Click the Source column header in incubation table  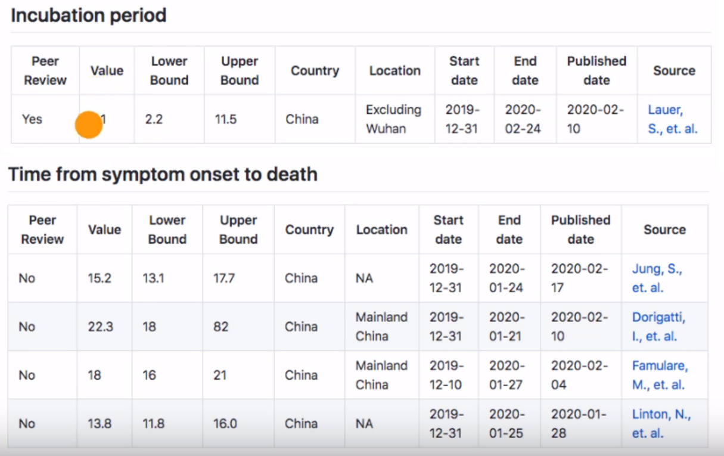pyautogui.click(x=674, y=70)
